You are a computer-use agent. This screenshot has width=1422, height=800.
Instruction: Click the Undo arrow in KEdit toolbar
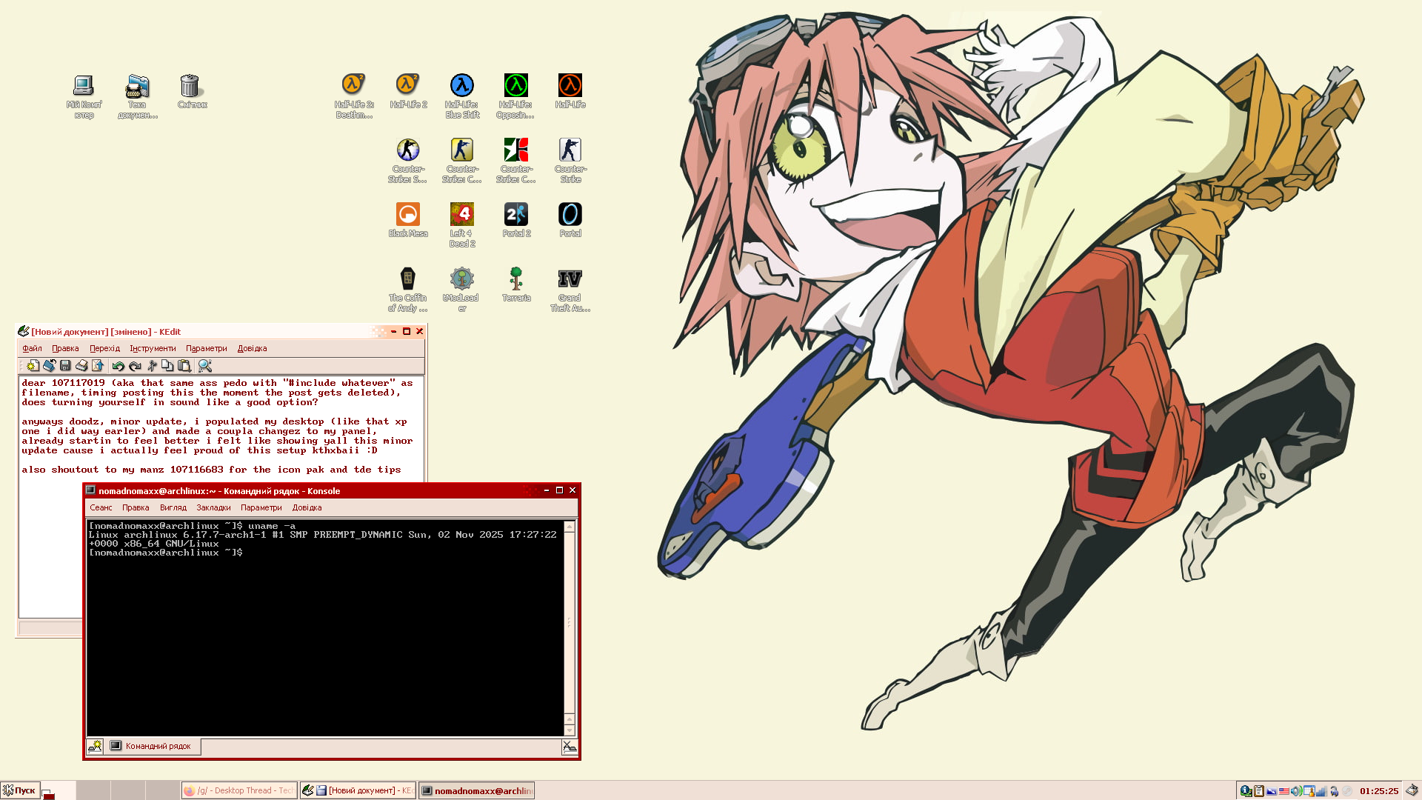[x=118, y=366]
